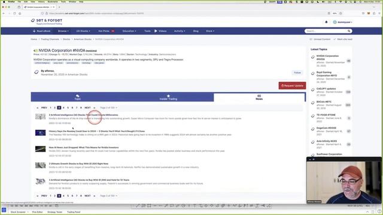
Task: Click the Technology sector link
Action: (141, 54)
